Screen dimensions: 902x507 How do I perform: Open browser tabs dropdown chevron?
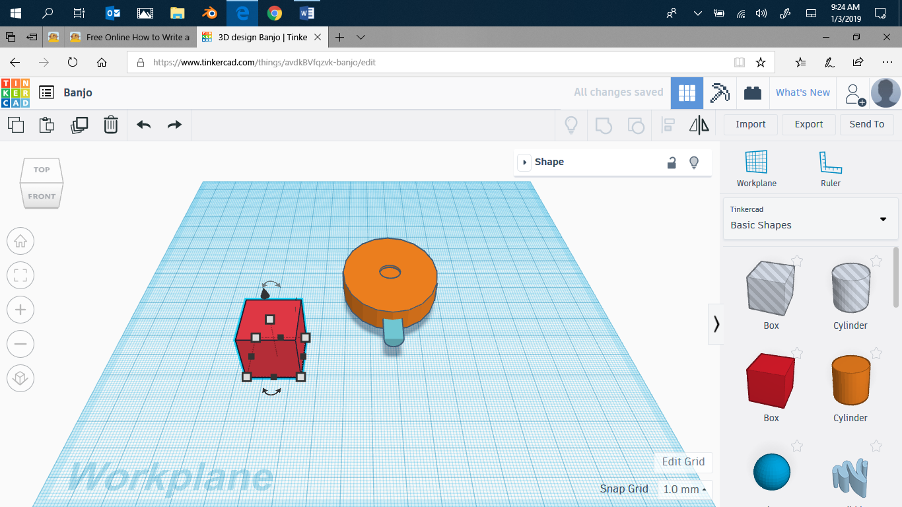361,37
